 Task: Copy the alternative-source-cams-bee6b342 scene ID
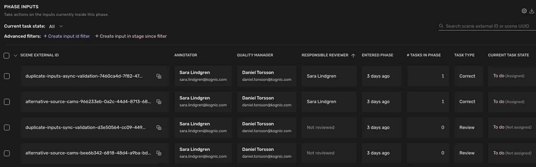click(159, 153)
